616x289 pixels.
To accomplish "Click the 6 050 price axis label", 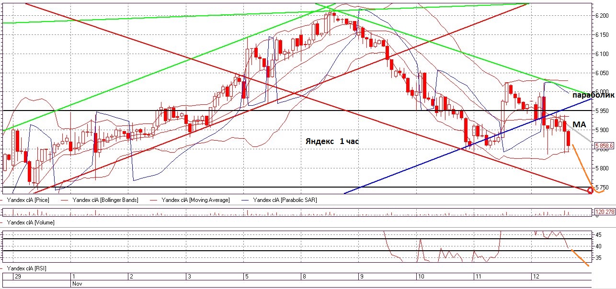I will point(602,73).
